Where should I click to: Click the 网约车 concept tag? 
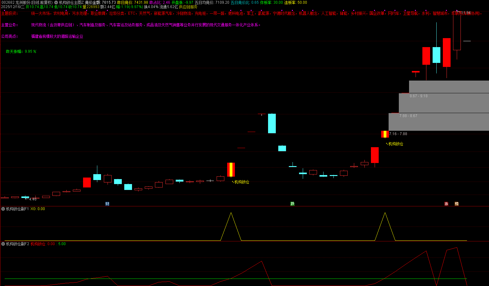[394, 14]
